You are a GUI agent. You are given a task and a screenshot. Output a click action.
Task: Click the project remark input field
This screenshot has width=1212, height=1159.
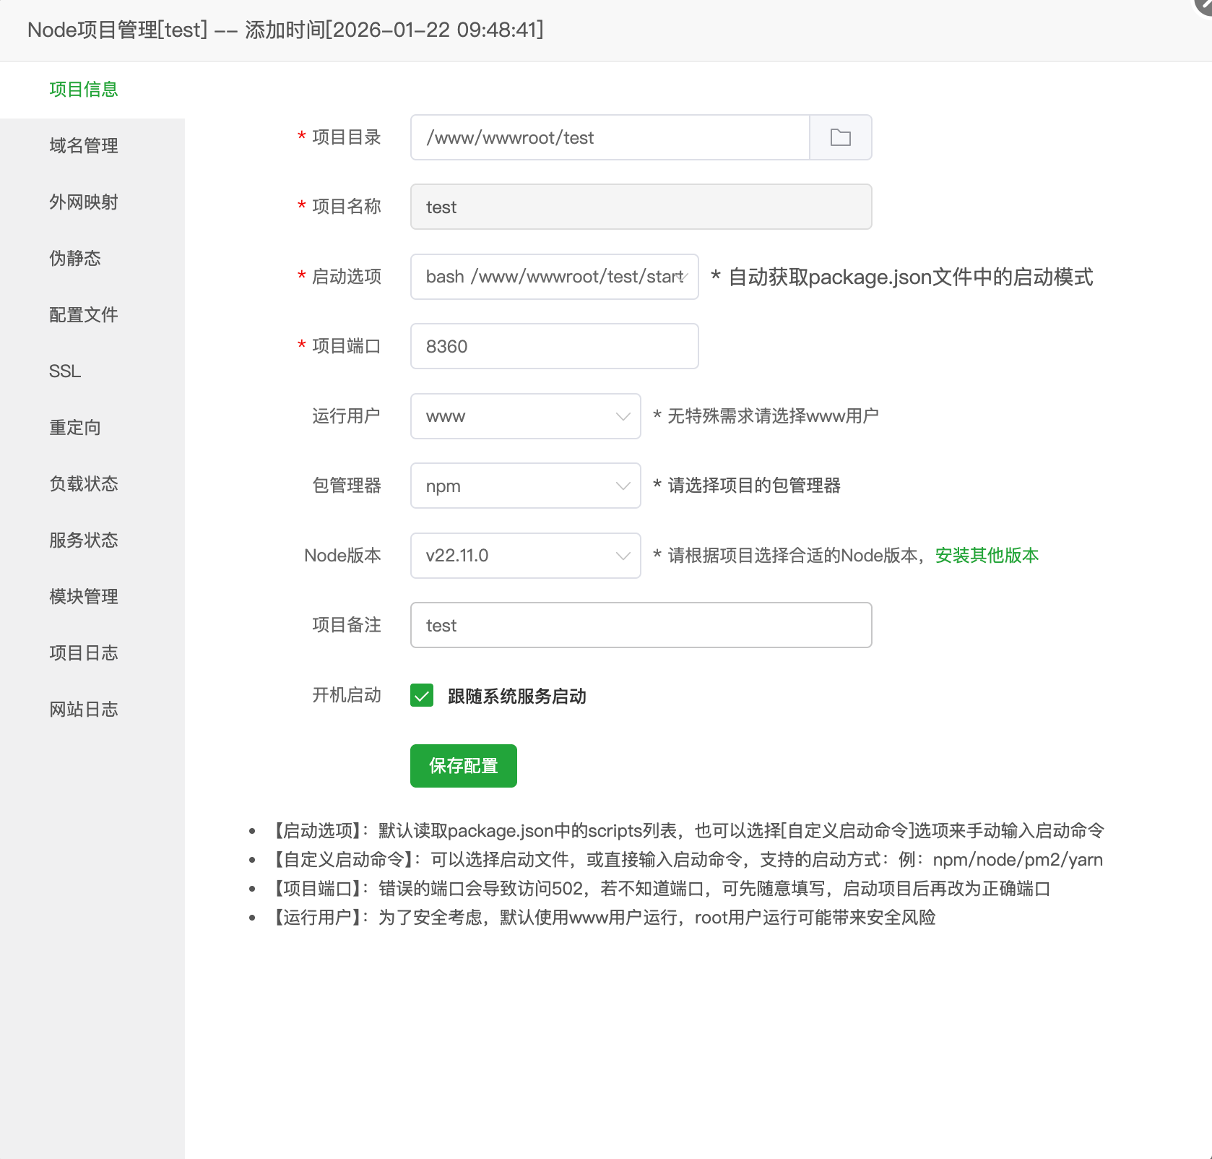(641, 625)
